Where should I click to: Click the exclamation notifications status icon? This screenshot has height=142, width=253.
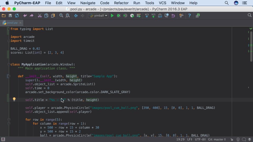(x=250, y=139)
